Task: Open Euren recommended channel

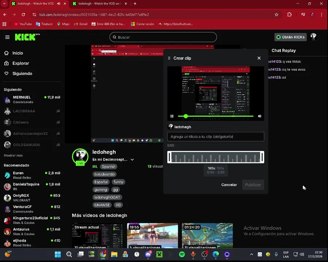Action: 32,175
